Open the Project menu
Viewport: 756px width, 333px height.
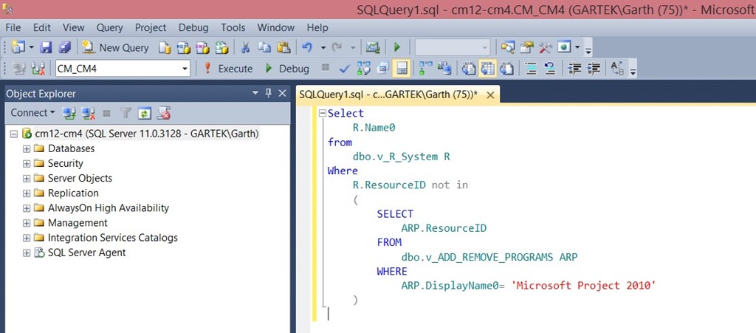[x=151, y=27]
